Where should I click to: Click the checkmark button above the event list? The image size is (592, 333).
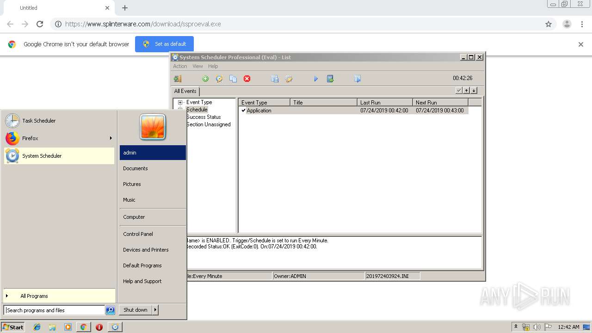coord(459,91)
